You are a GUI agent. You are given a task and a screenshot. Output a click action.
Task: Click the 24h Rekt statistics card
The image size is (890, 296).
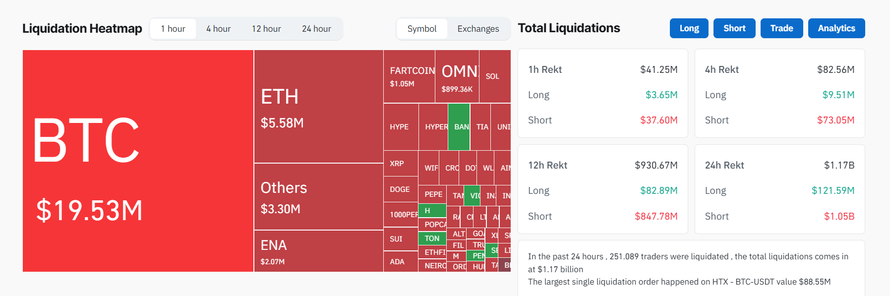(x=779, y=189)
